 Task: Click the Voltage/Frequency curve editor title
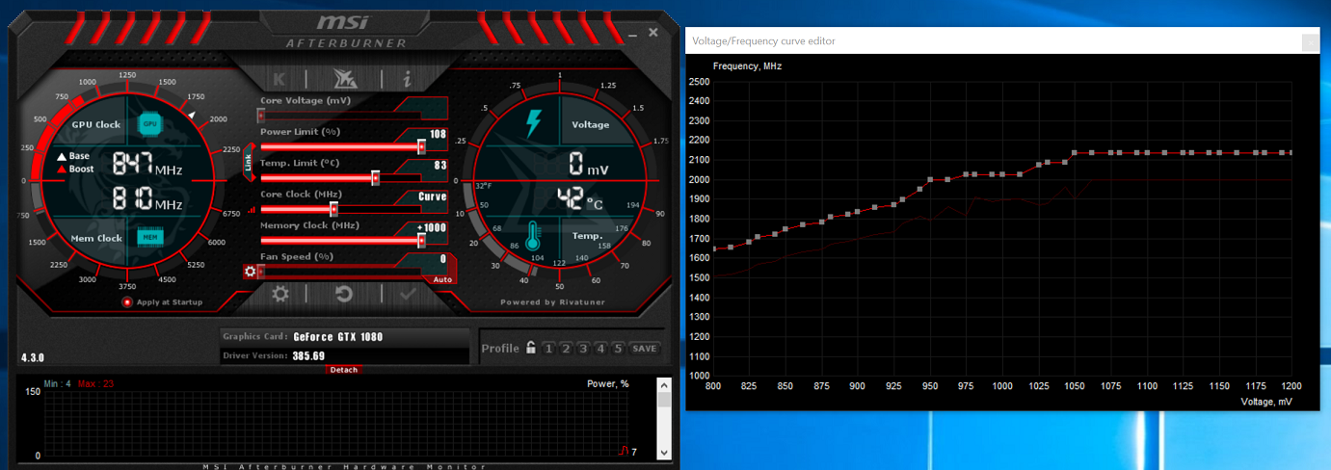click(763, 40)
